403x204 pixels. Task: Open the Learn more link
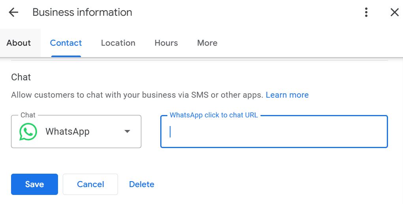287,95
